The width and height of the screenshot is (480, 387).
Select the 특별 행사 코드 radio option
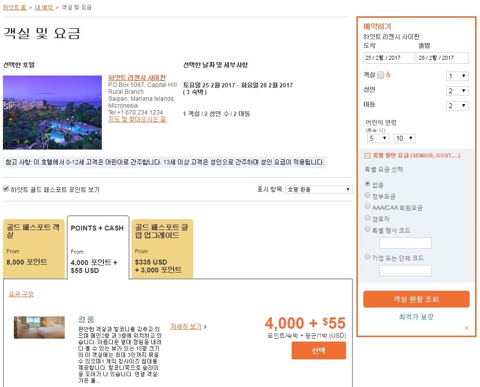tap(368, 229)
